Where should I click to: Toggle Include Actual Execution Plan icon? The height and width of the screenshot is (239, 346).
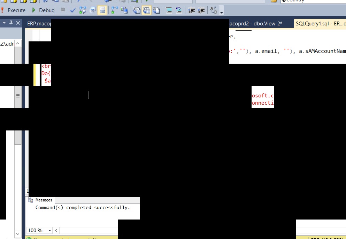pyautogui.click(x=115, y=10)
